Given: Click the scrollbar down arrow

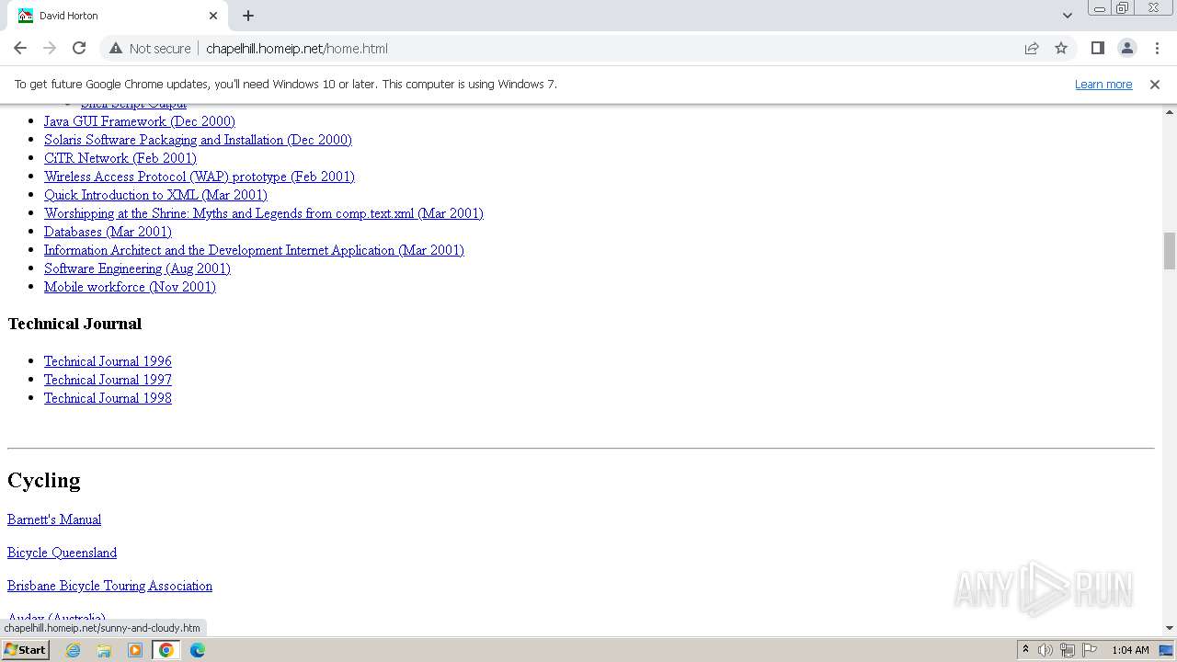Looking at the screenshot, I should click(1170, 628).
